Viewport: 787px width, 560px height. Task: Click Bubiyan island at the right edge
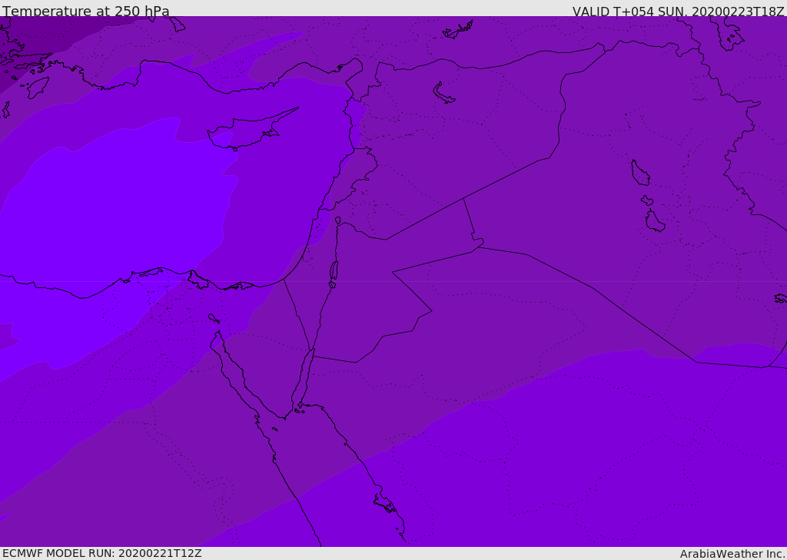[x=781, y=298]
